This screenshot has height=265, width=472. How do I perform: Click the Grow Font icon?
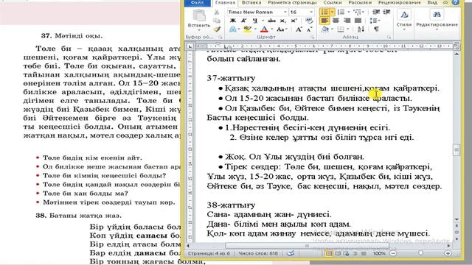(x=299, y=29)
